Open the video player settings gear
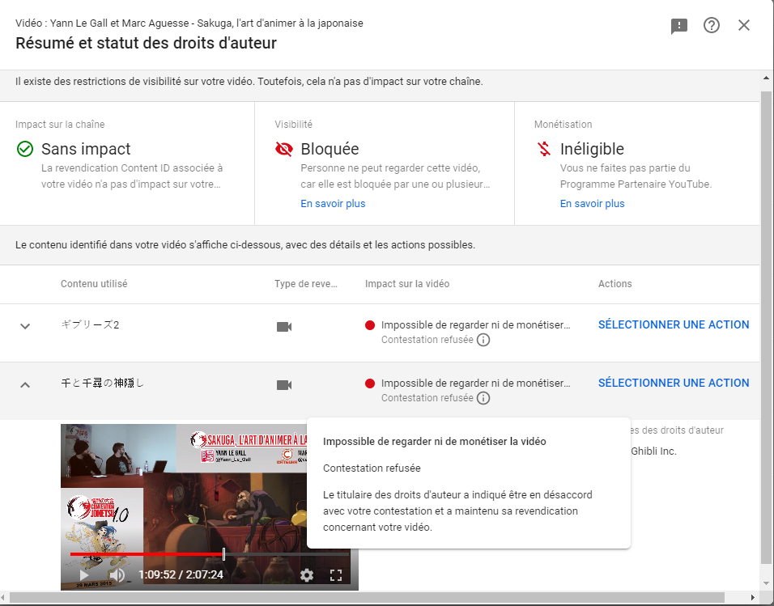 (307, 575)
